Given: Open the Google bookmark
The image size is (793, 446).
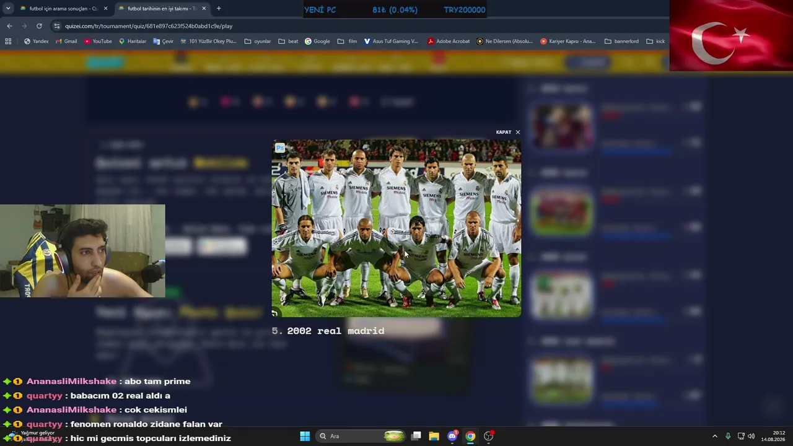Looking at the screenshot, I should point(317,42).
